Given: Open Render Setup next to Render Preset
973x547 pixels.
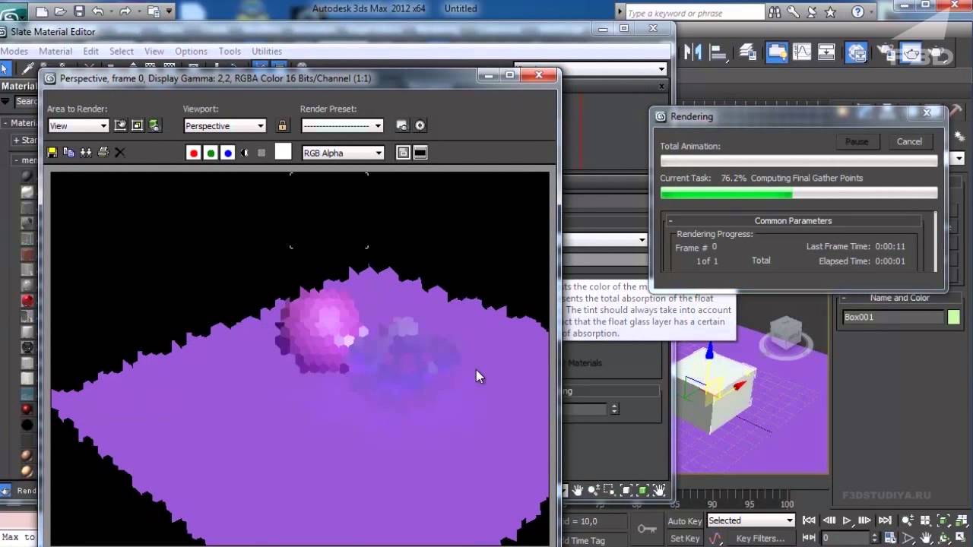Looking at the screenshot, I should (402, 125).
